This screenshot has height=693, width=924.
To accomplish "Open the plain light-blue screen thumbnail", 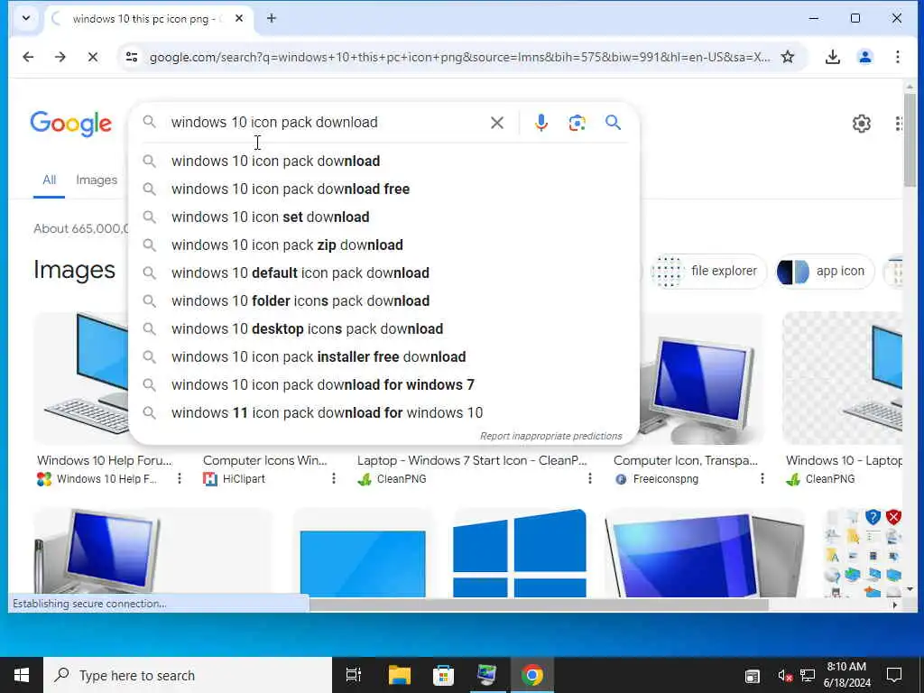I will tap(363, 554).
